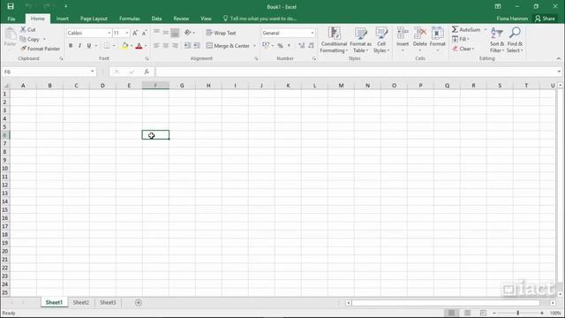
Task: Click the Cut scissors icon
Action: pos(23,29)
